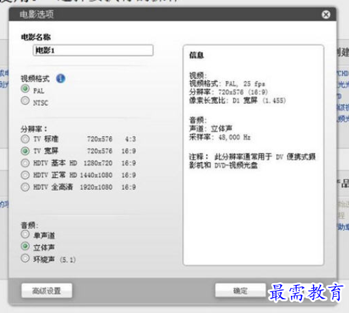Confirm with the 确定 button
This screenshot has height=313, width=349.
pos(241,291)
